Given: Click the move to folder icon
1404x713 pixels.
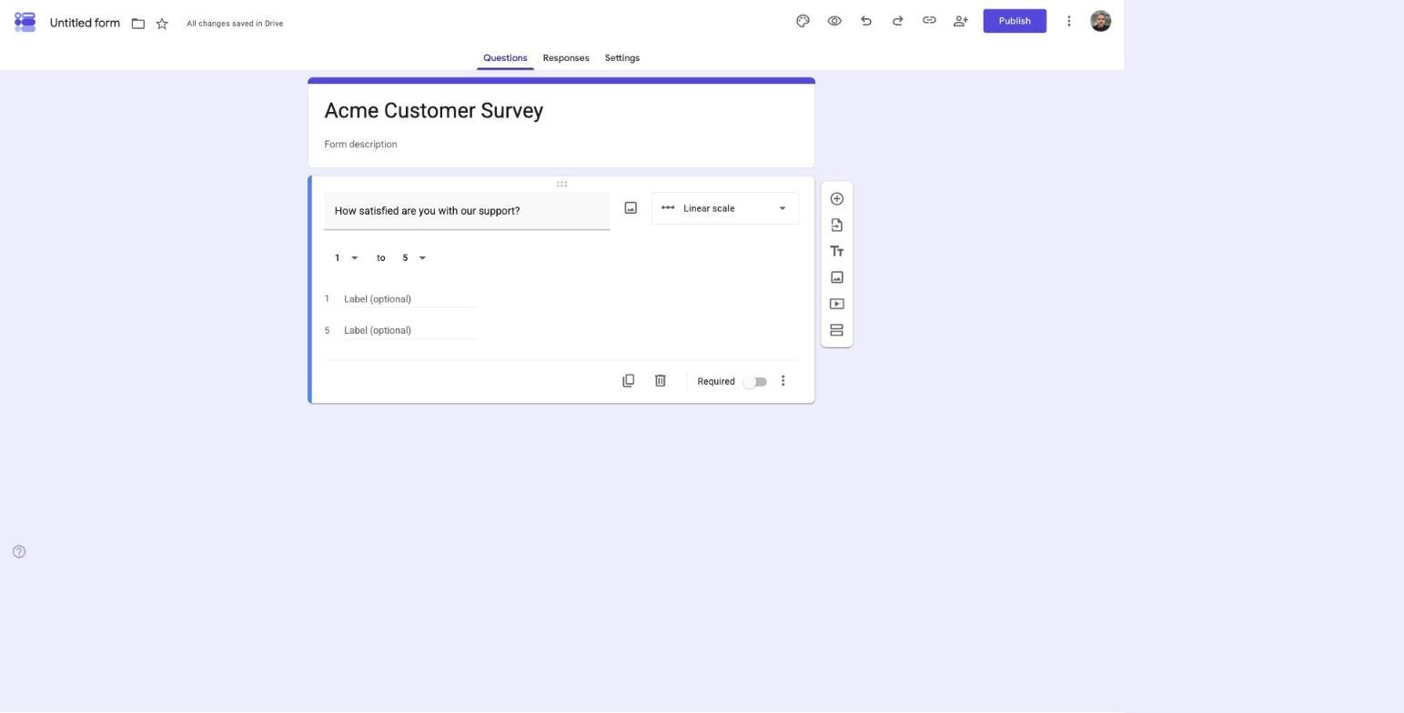Looking at the screenshot, I should pyautogui.click(x=138, y=24).
